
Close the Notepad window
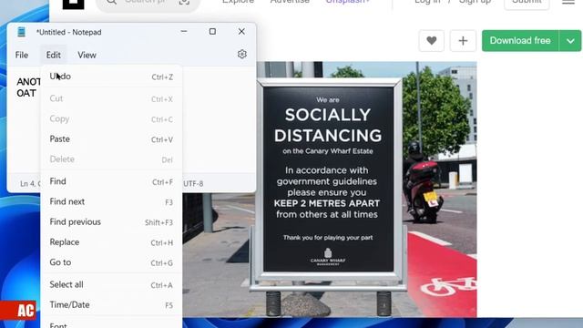241,32
